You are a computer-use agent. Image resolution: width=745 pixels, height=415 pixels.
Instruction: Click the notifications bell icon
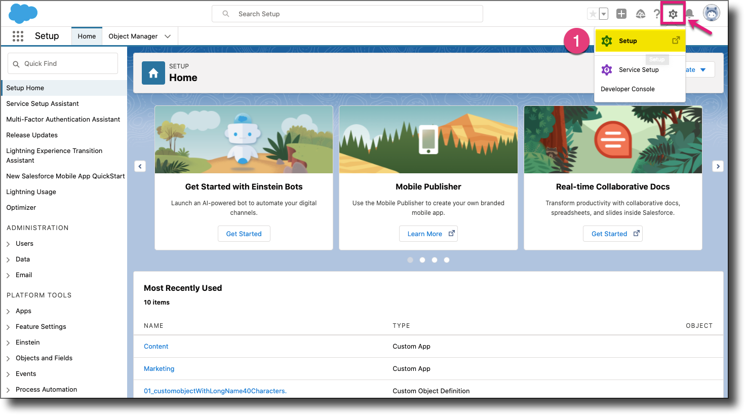689,14
